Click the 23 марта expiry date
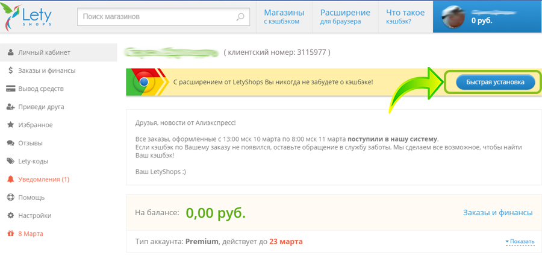This screenshot has width=542, height=255. 286,241
